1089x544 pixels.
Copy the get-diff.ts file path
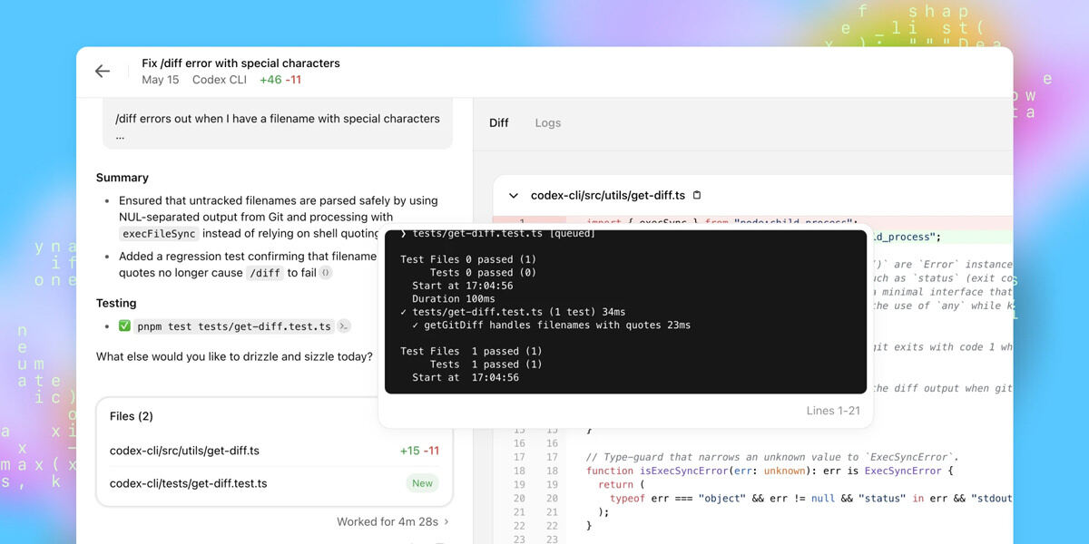click(697, 195)
